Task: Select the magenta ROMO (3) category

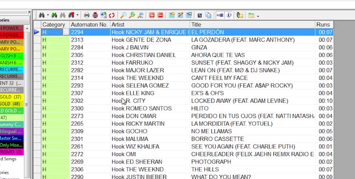Action: [12, 152]
